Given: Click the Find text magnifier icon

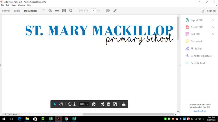Looking at the screenshot, I should pyautogui.click(x=71, y=11).
